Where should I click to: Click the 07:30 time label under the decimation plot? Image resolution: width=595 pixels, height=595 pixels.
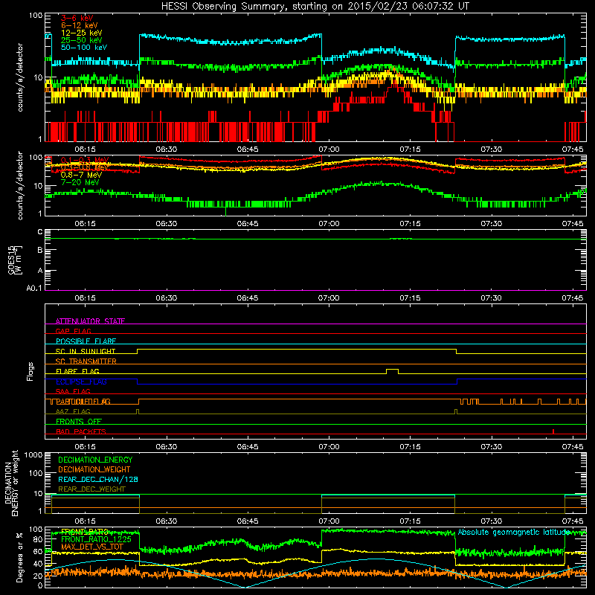(491, 521)
